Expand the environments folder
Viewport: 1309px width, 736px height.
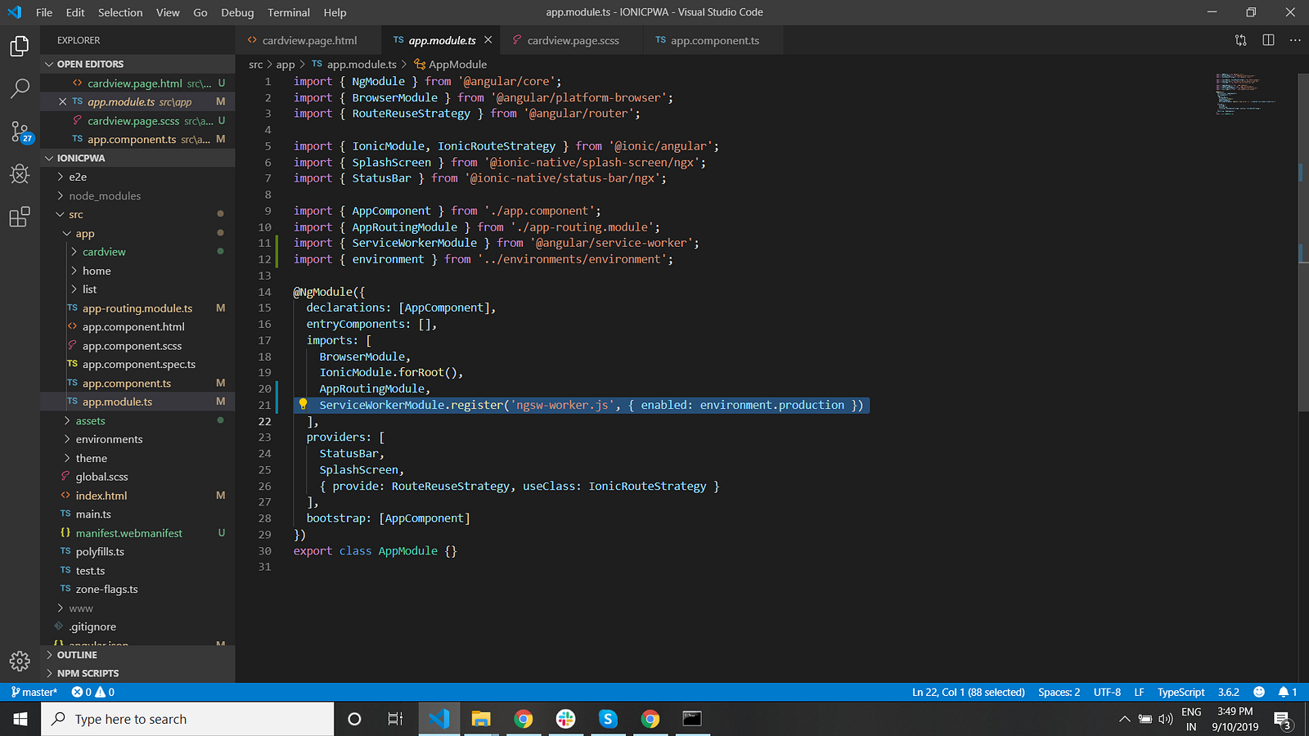pos(109,439)
